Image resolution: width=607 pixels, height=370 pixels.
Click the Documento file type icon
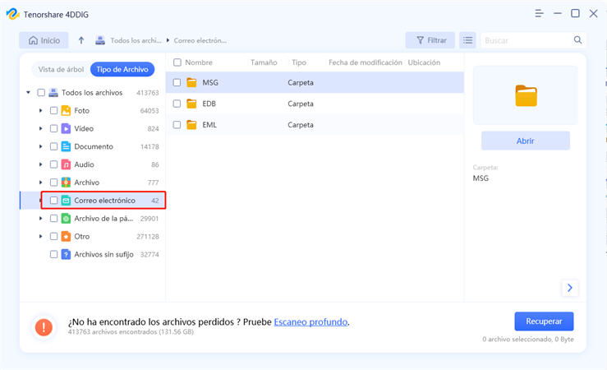tap(67, 146)
